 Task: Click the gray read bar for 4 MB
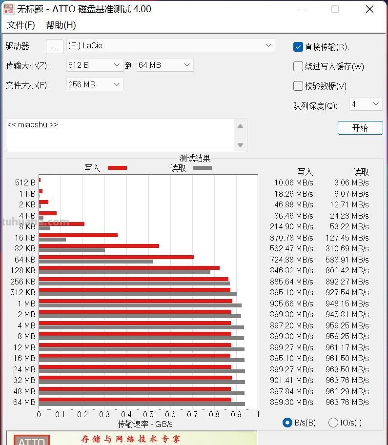pyautogui.click(x=142, y=327)
